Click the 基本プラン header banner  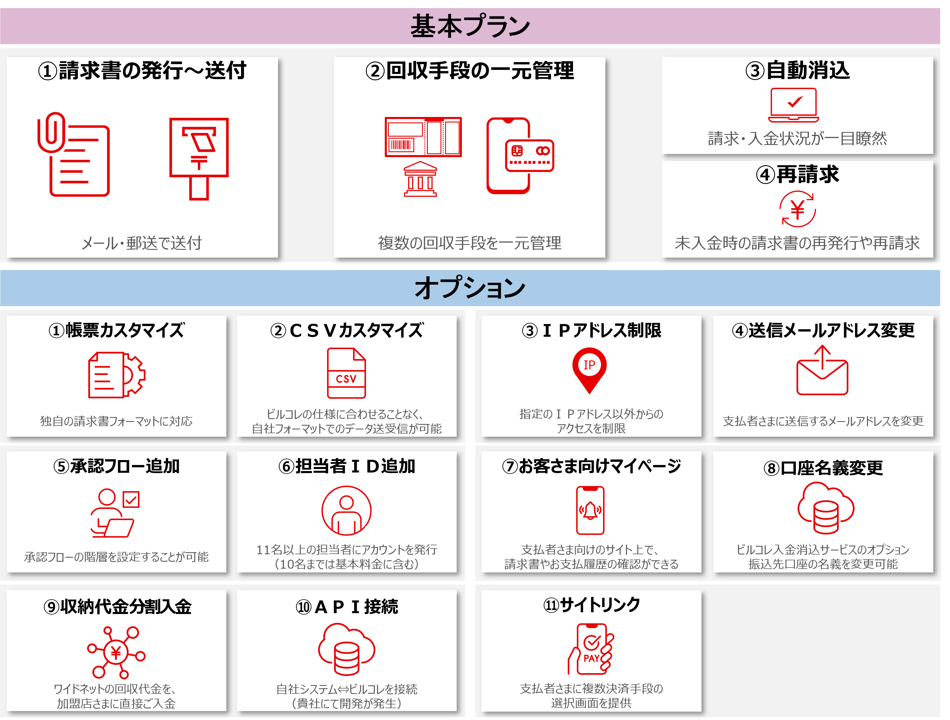pos(470,26)
